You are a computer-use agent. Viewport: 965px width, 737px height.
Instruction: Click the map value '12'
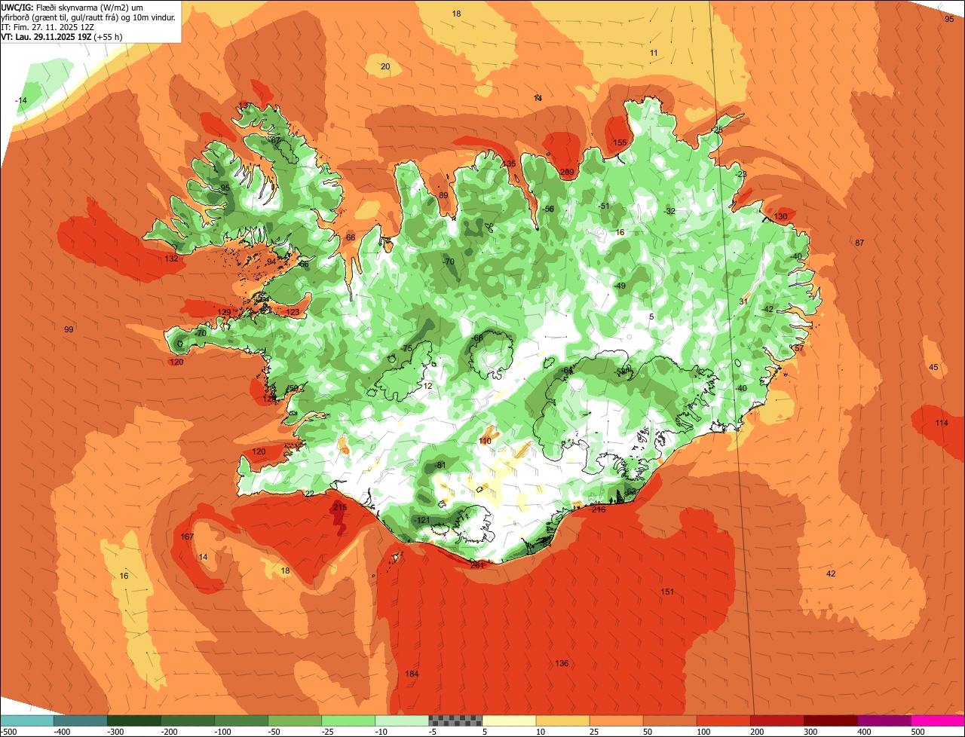click(427, 385)
